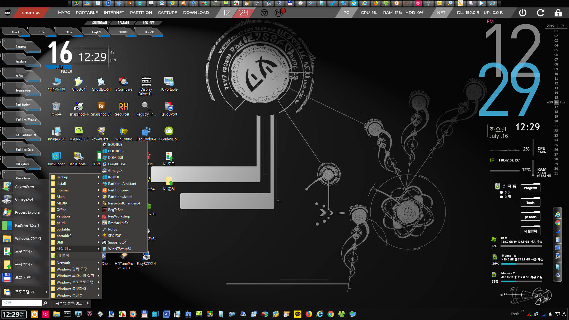Choose Partition Assistant in the submenu
The width and height of the screenshot is (569, 320).
click(x=124, y=184)
